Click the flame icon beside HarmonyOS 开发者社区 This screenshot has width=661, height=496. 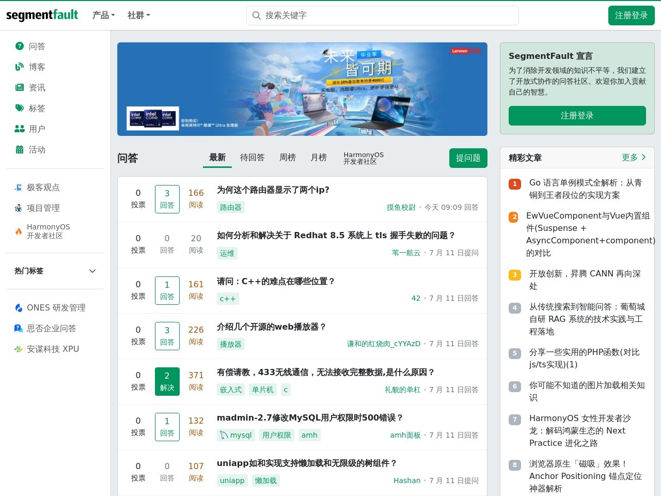click(x=19, y=231)
